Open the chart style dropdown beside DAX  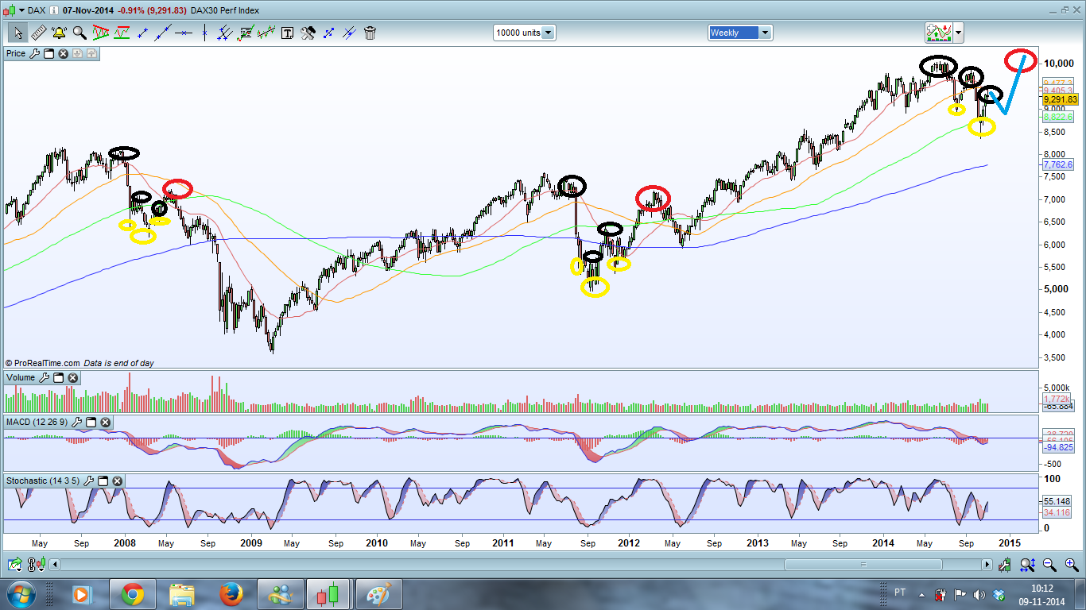pos(20,10)
